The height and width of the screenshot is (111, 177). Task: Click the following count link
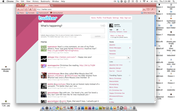pos(113,31)
